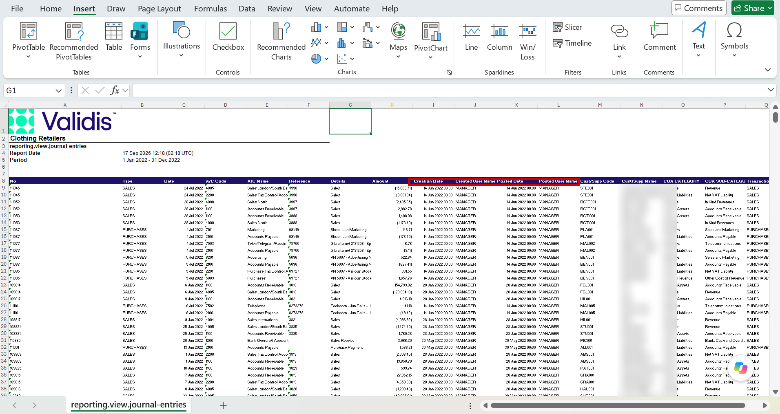
Task: Open the File menu
Action: click(17, 9)
